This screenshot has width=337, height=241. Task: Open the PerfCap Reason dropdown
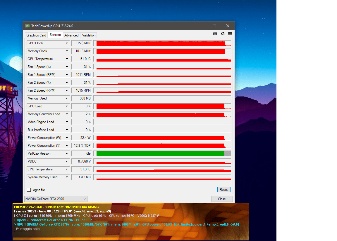pos(67,153)
